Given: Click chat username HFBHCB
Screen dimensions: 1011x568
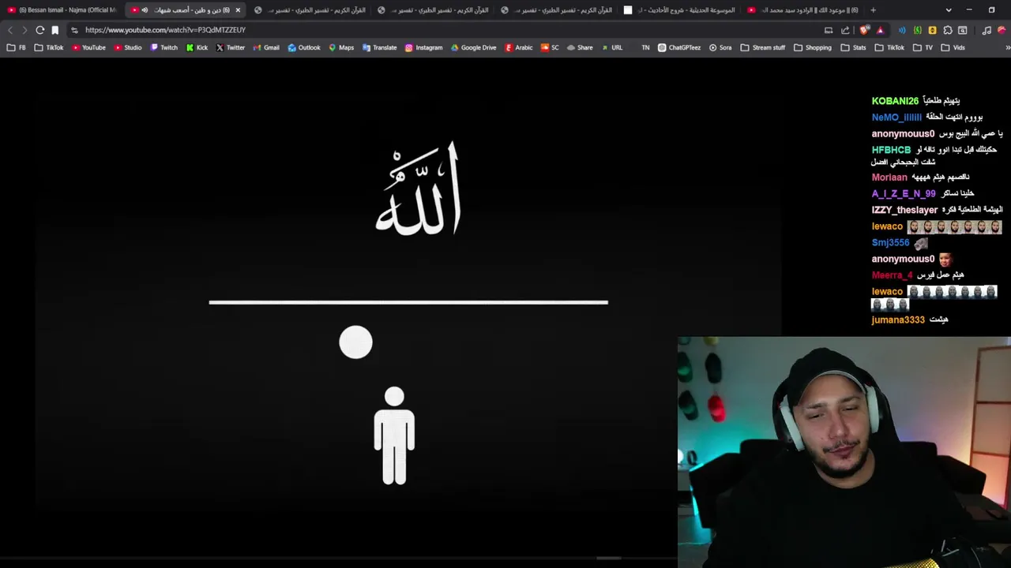Looking at the screenshot, I should click(891, 150).
